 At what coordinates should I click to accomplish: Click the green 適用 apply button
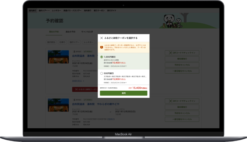coord(123,93)
